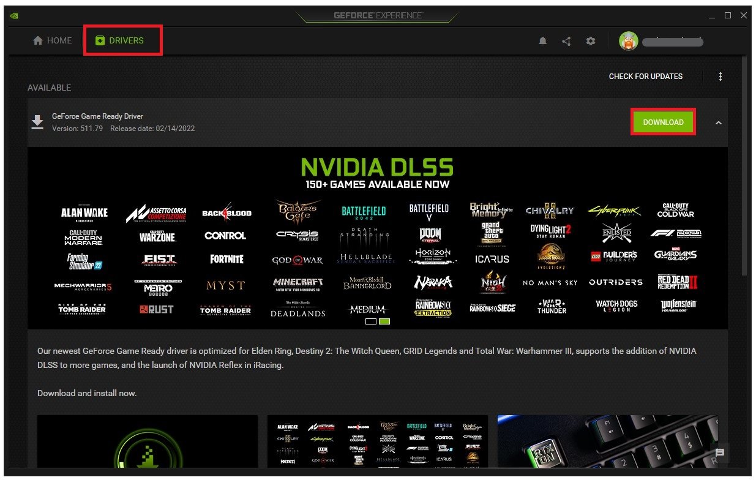
Task: Click the Assetto Corsa Competizione logo
Action: pos(156,213)
